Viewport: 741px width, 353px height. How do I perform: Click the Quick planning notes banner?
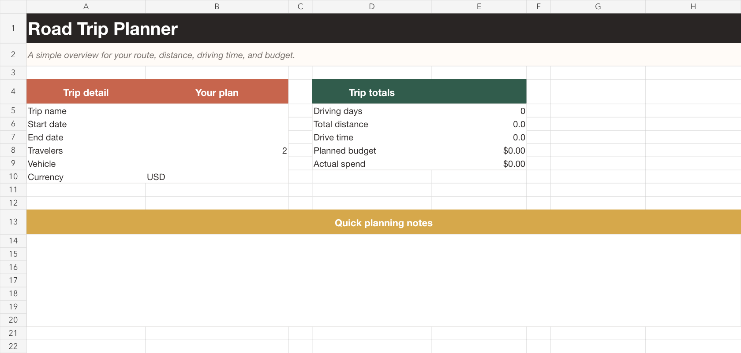pyautogui.click(x=384, y=222)
